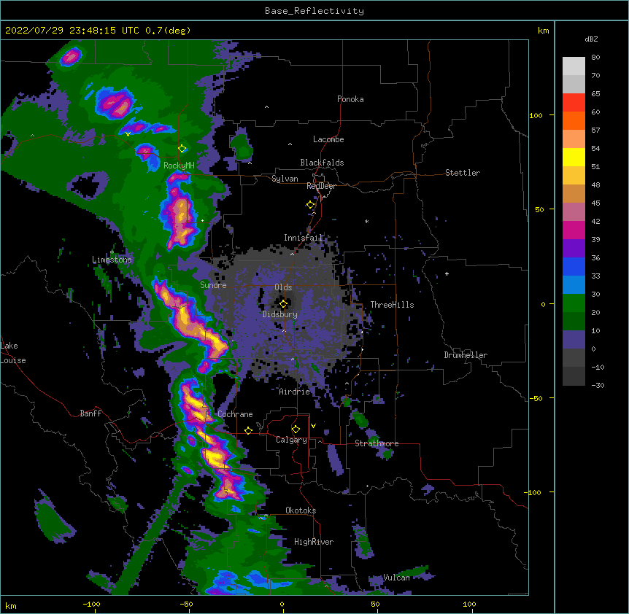Viewport: 629px width, 614px height.
Task: Click the Vulcan label
Action: point(396,578)
